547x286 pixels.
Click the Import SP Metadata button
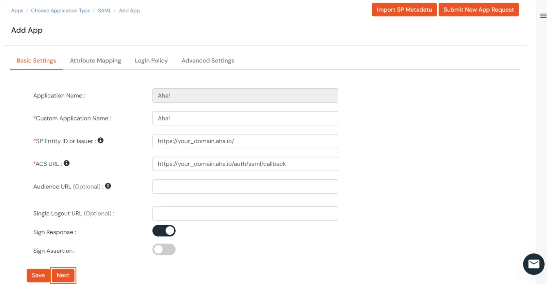(404, 10)
